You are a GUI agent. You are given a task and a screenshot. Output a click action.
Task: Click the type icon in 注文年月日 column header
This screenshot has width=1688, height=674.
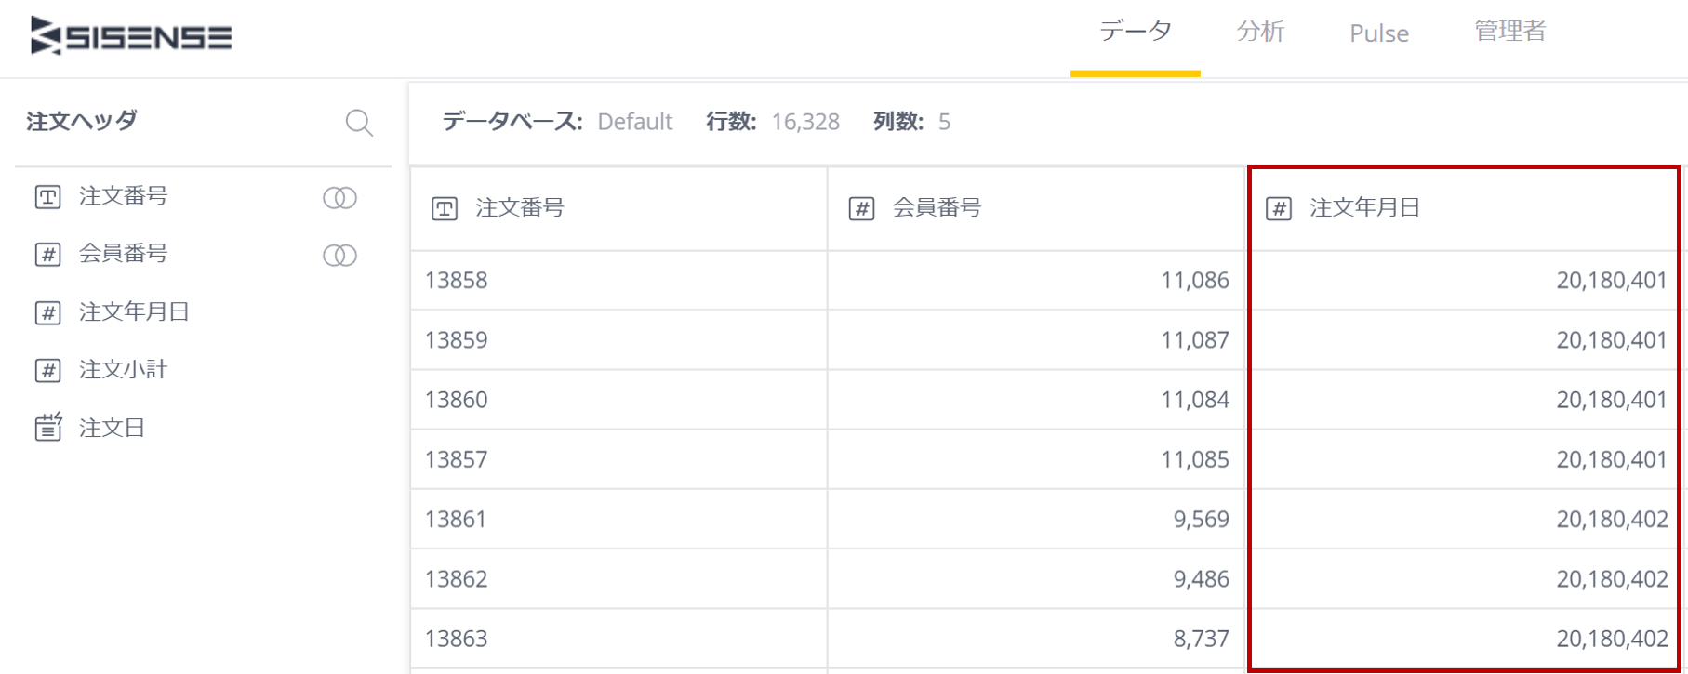pos(1279,208)
